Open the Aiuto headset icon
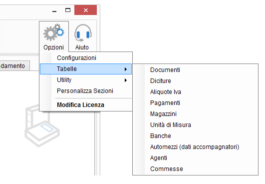Screen dimensions: 265x184 (x=83, y=32)
